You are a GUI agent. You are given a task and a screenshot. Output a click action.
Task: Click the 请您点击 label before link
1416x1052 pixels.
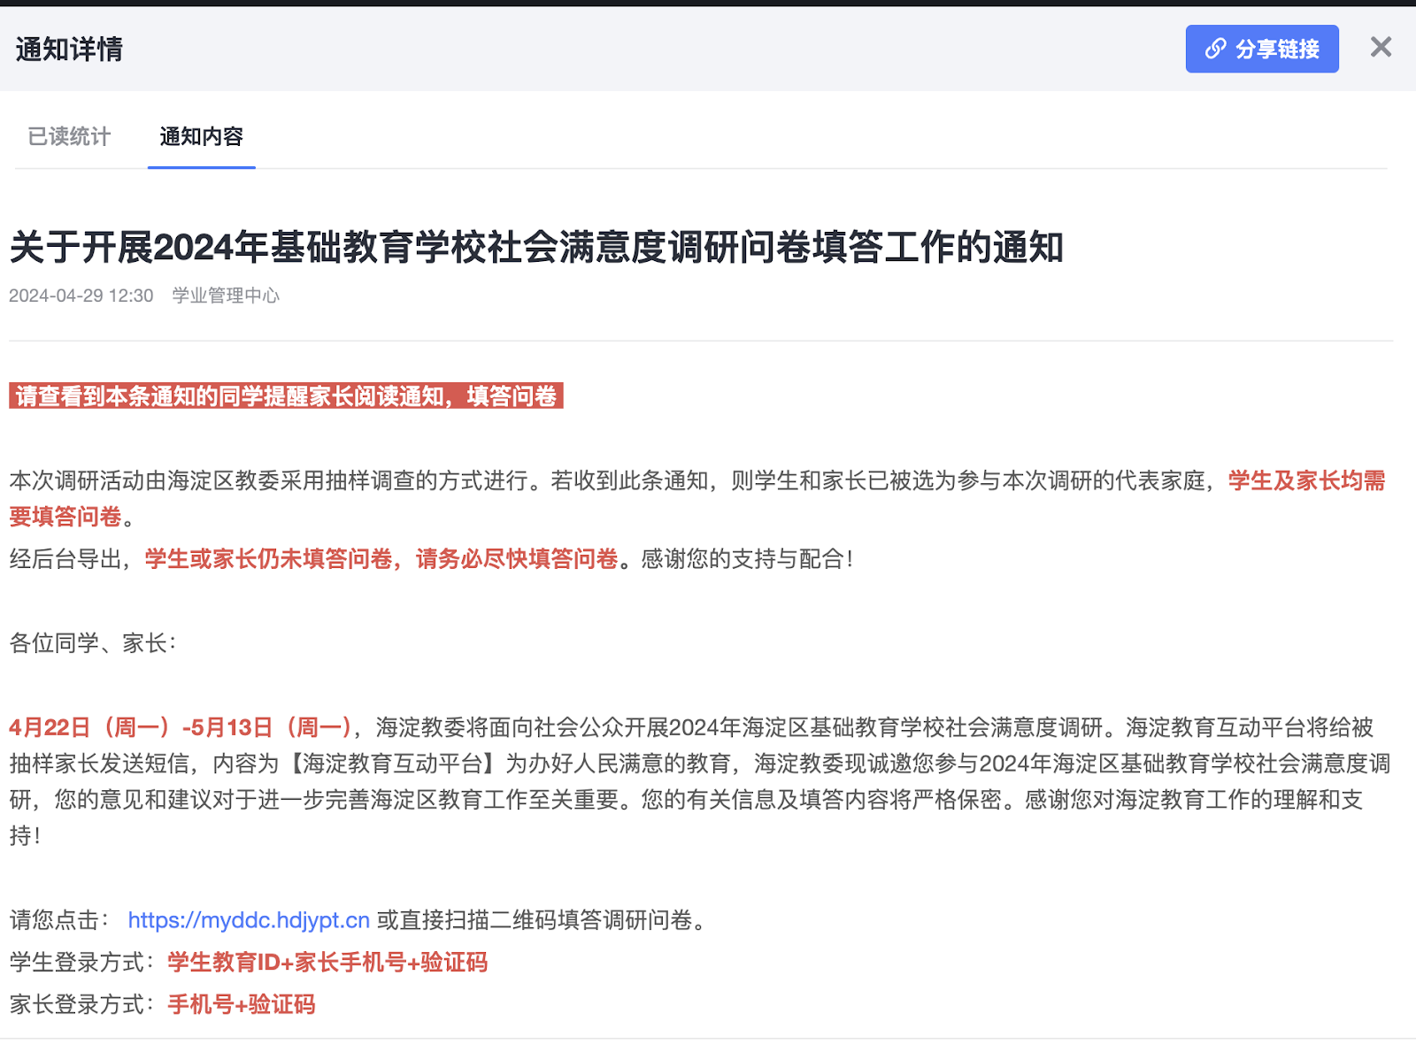point(58,920)
